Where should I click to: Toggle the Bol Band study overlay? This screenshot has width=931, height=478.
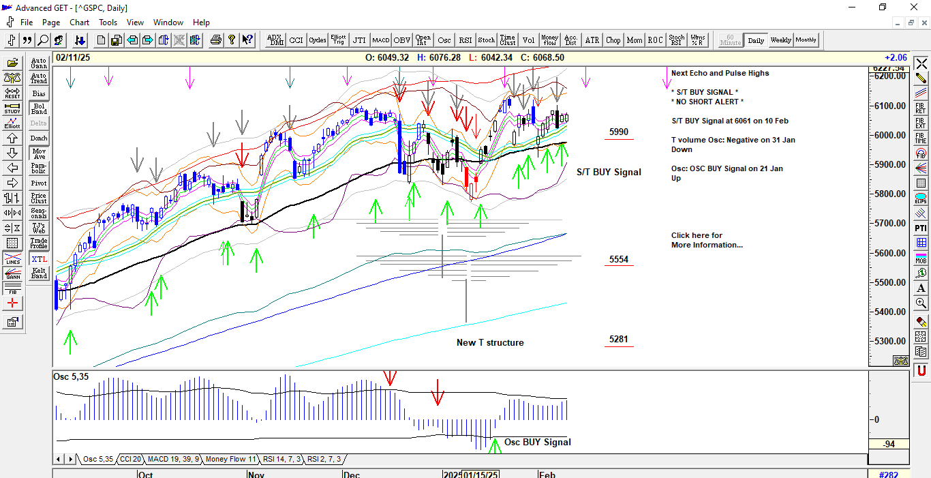pyautogui.click(x=39, y=108)
